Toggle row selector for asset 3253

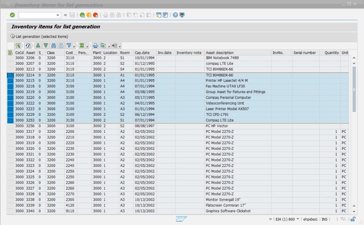(10, 120)
